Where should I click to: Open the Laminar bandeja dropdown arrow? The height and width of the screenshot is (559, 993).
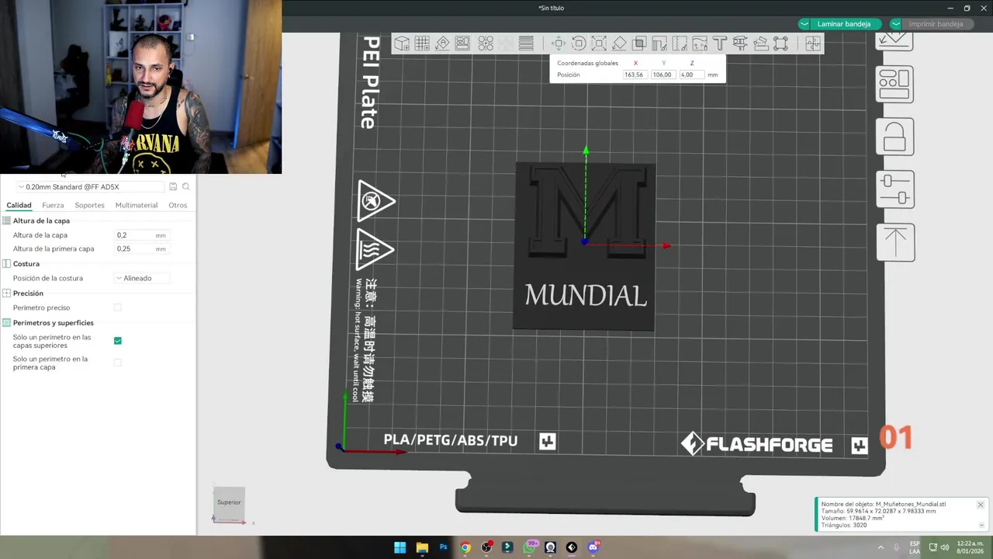pos(804,24)
